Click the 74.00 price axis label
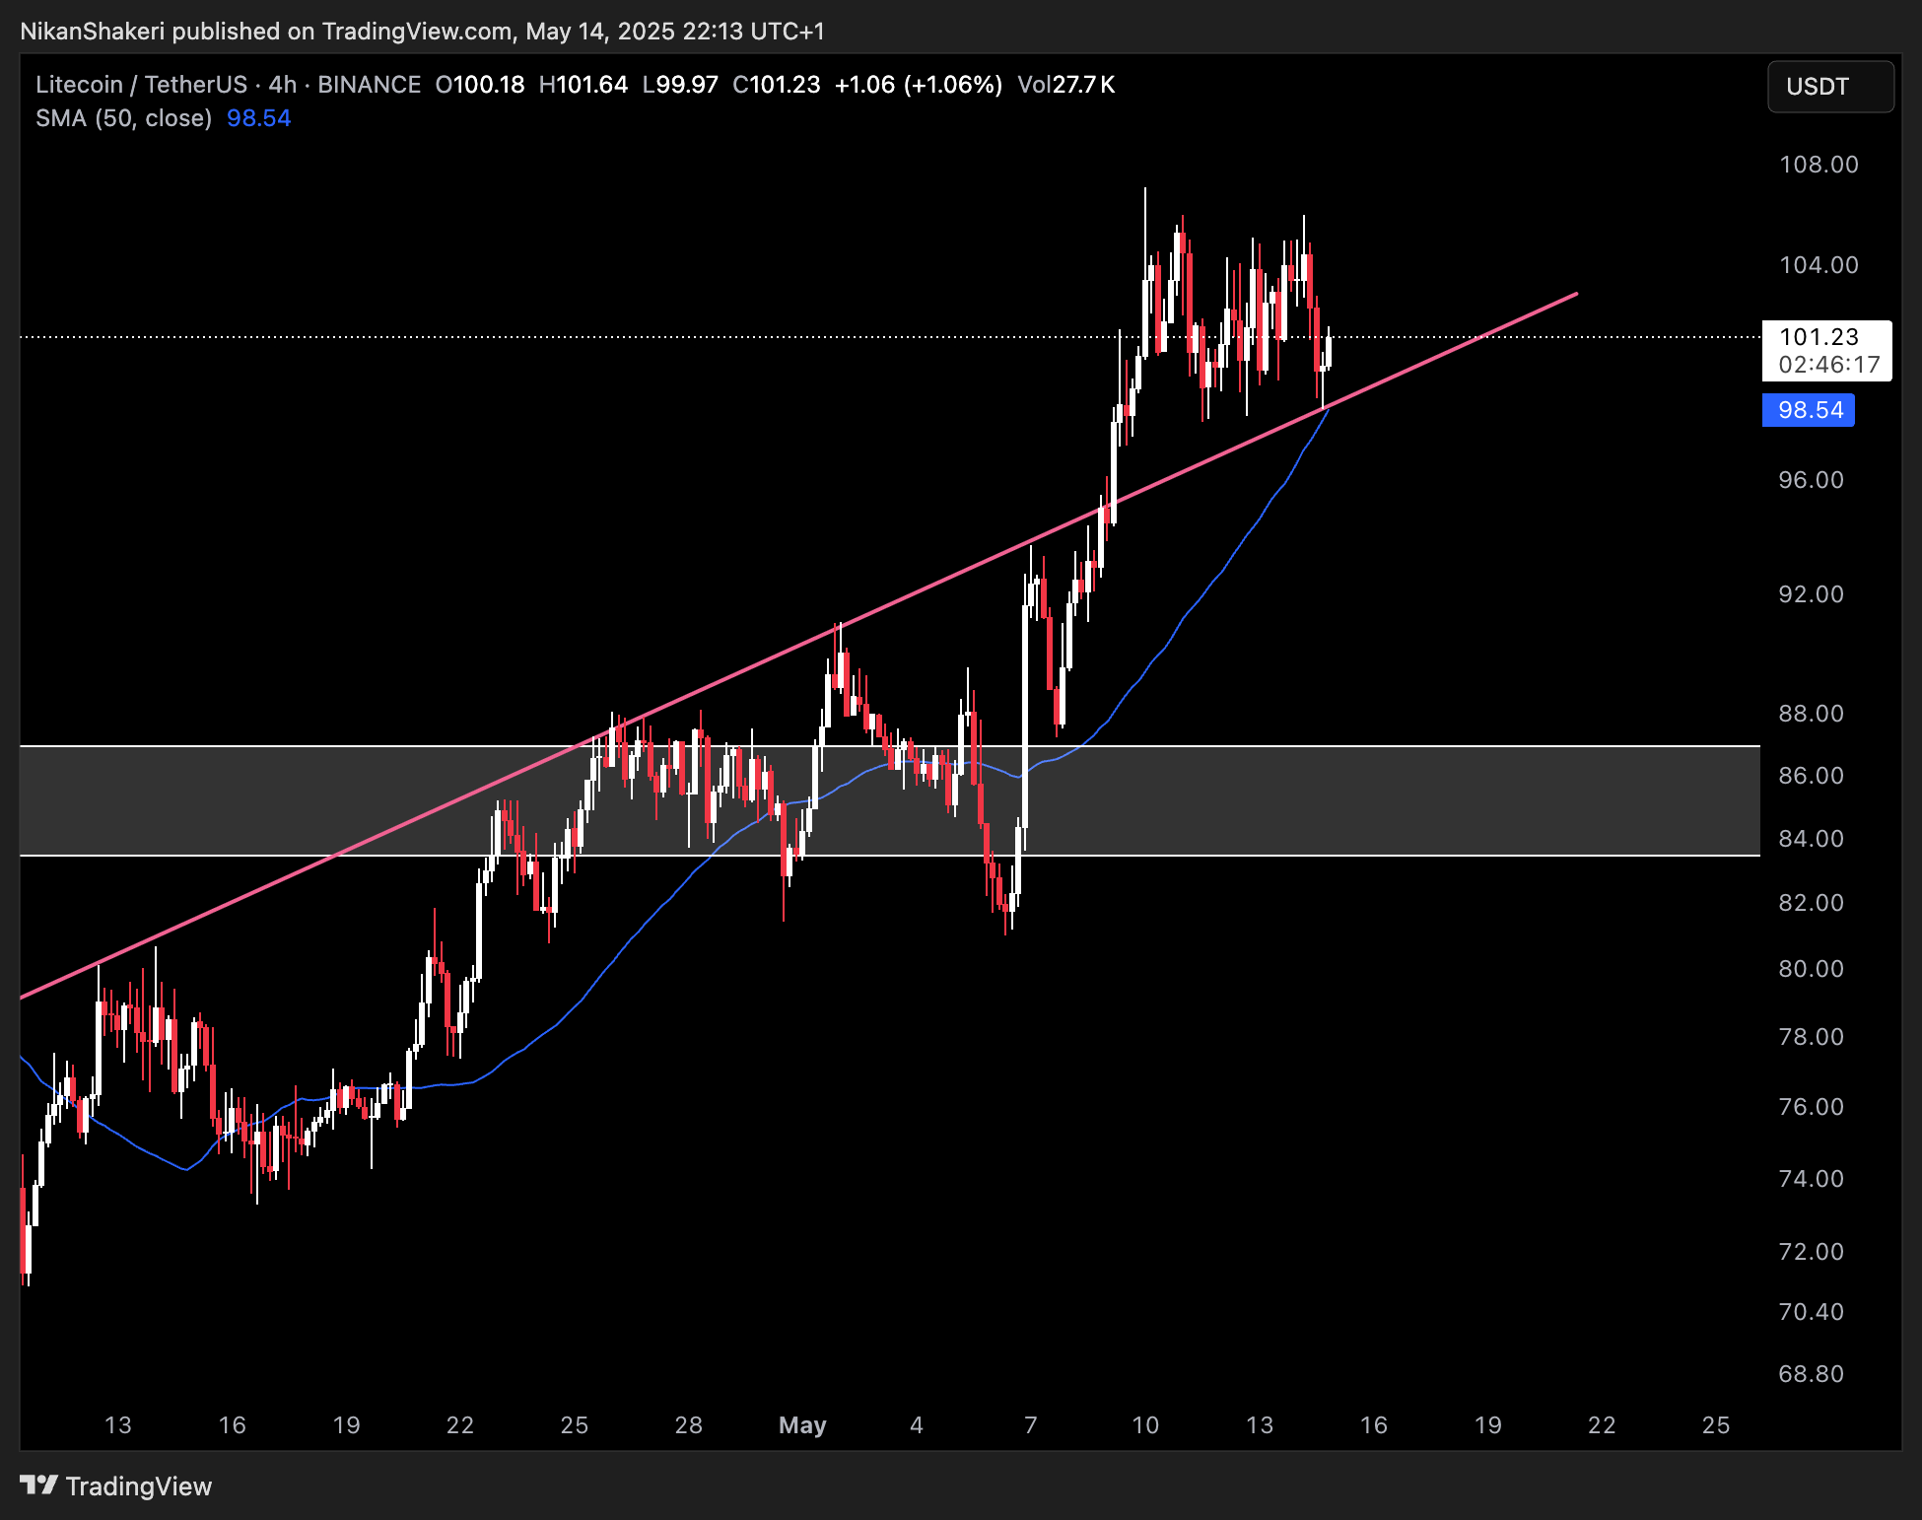This screenshot has width=1922, height=1520. coord(1811,1179)
